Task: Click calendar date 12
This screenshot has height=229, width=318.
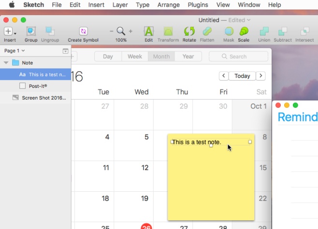Action: 145,168
